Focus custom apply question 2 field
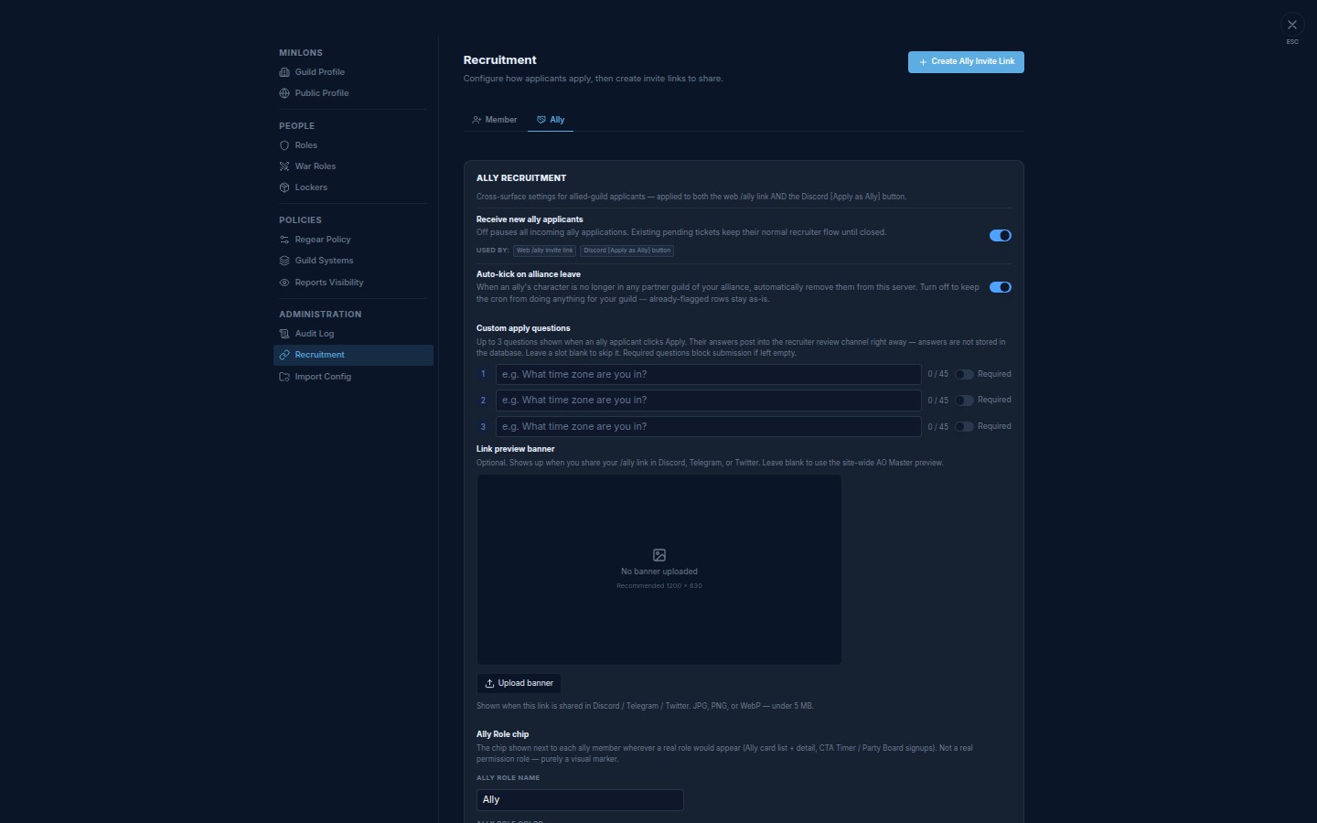1317x823 pixels. [708, 401]
